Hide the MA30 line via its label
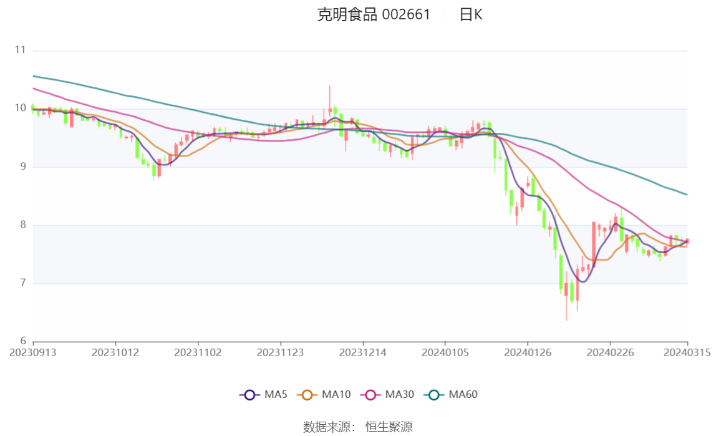Viewport: 716px width, 436px height. coord(400,394)
